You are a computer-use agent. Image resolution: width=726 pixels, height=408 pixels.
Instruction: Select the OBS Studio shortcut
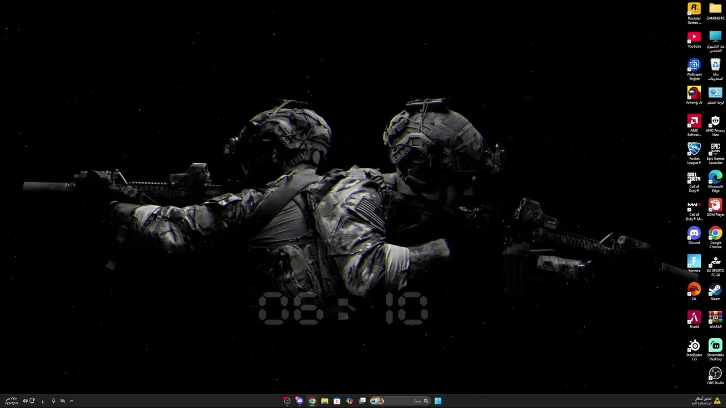pos(715,376)
